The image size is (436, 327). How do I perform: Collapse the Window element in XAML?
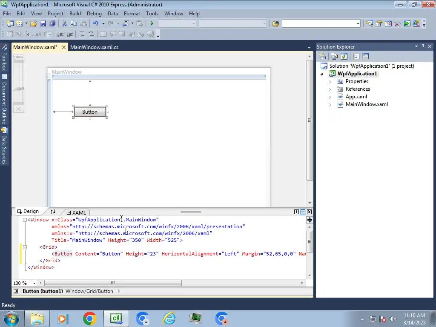click(25, 220)
